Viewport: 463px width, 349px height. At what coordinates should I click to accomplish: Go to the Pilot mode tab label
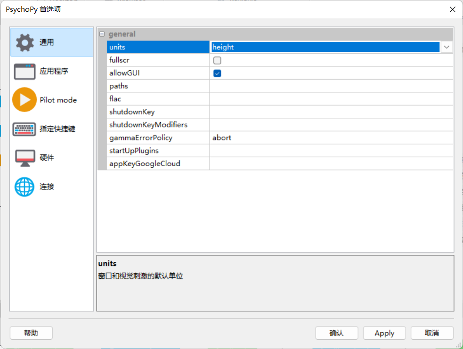(58, 100)
